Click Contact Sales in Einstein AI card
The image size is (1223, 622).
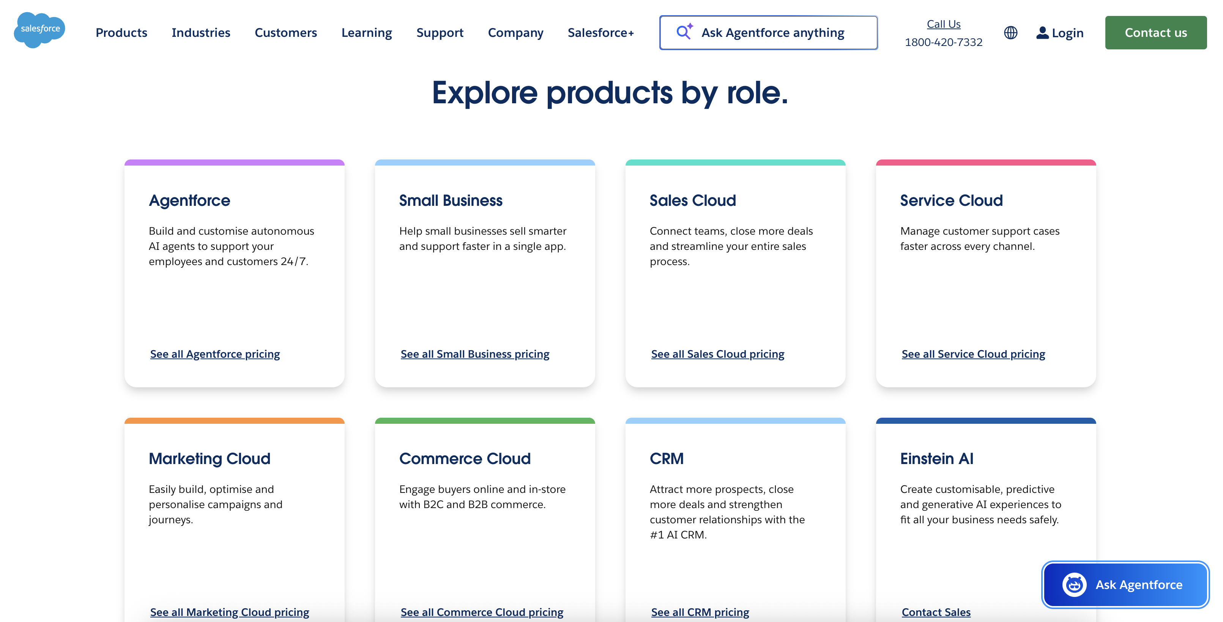click(936, 613)
